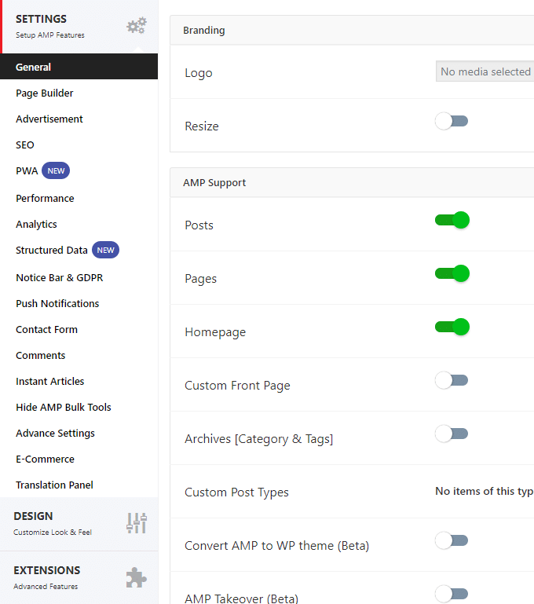This screenshot has height=604, width=534.
Task: Click the NEW badge beside Structured Data
Action: click(105, 250)
